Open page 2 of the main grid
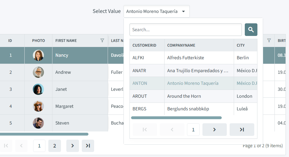 55,146
